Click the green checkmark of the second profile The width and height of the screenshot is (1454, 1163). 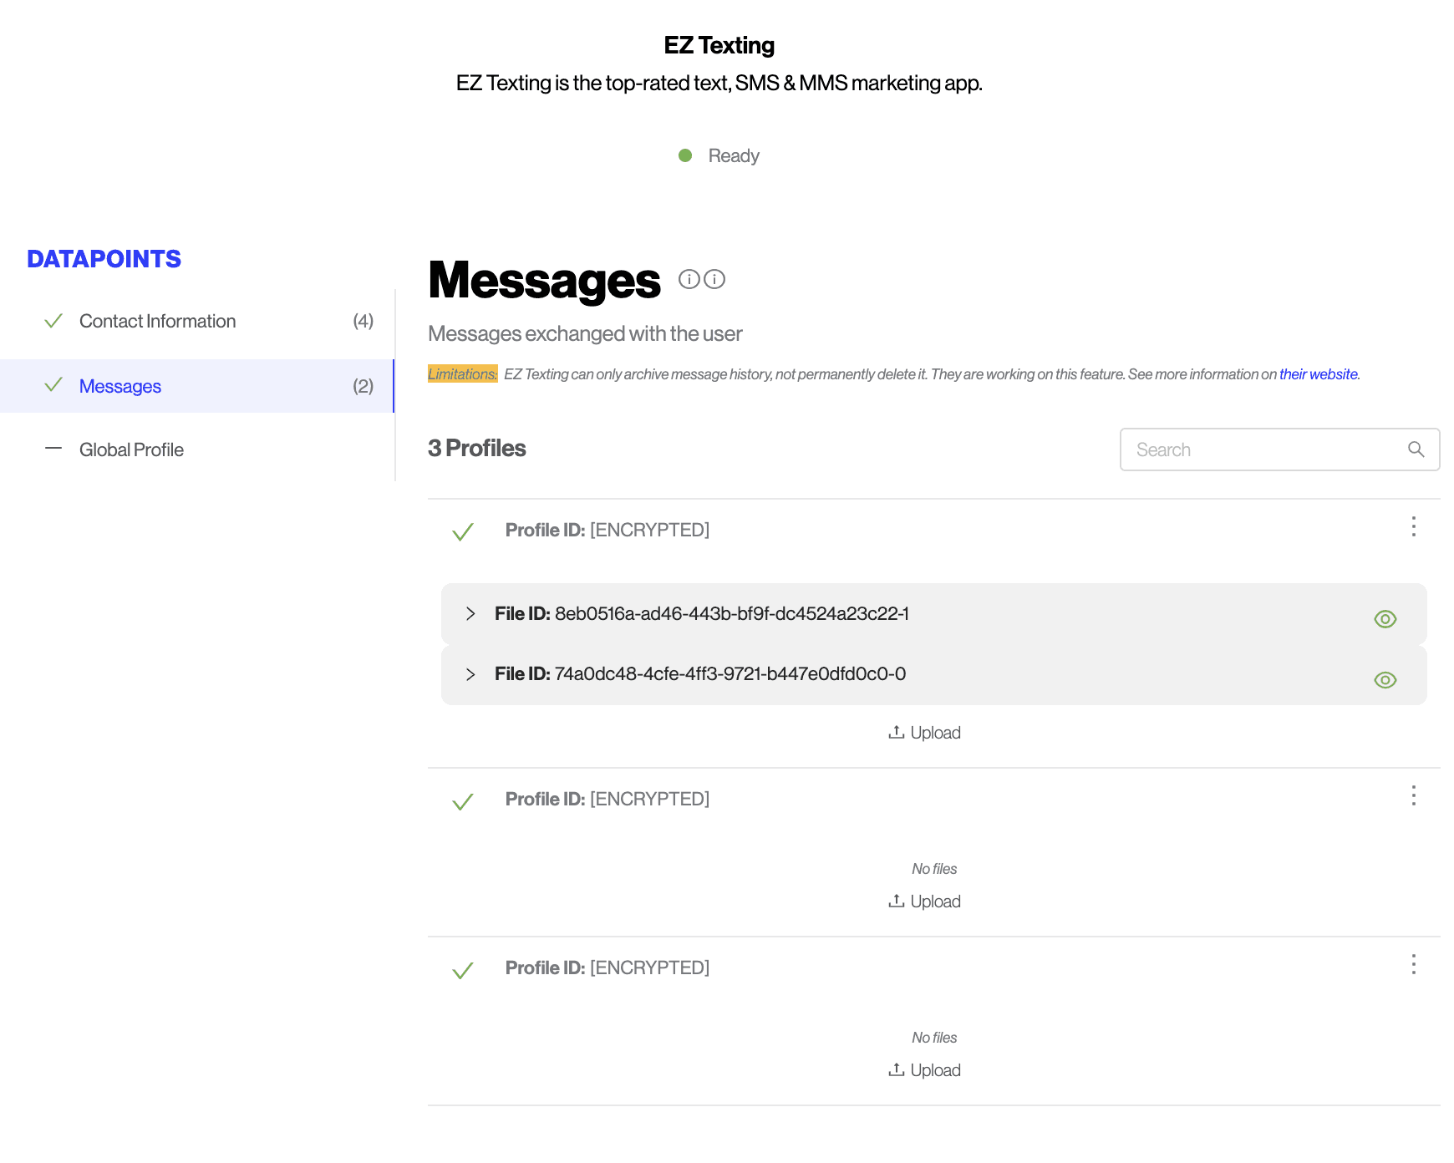tap(463, 800)
